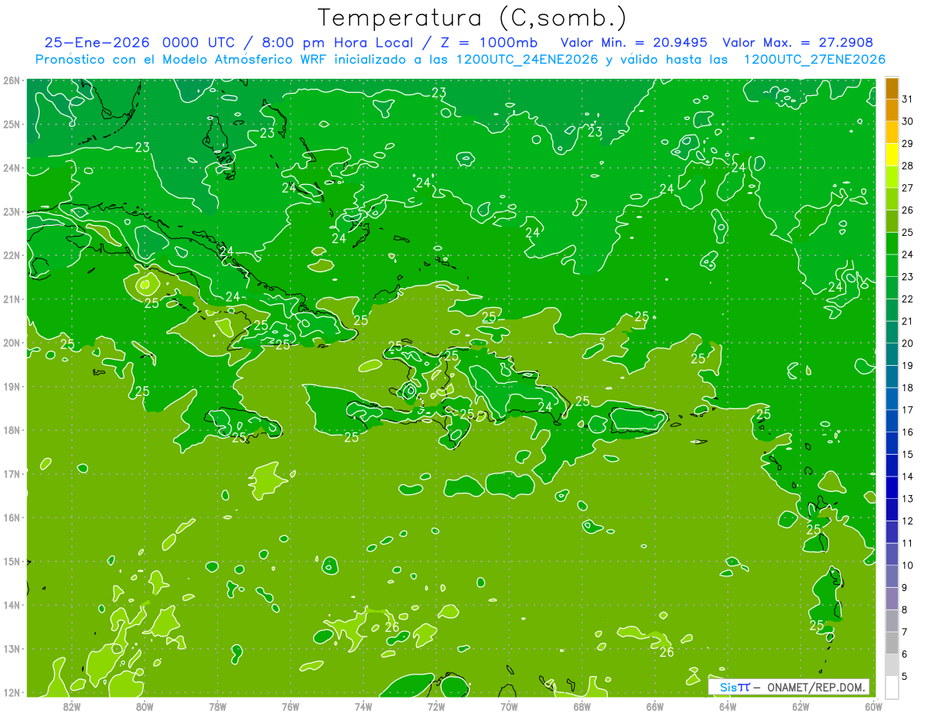Click the "11" label on color scale
Viewport: 928px width, 717px height.
pyautogui.click(x=908, y=544)
